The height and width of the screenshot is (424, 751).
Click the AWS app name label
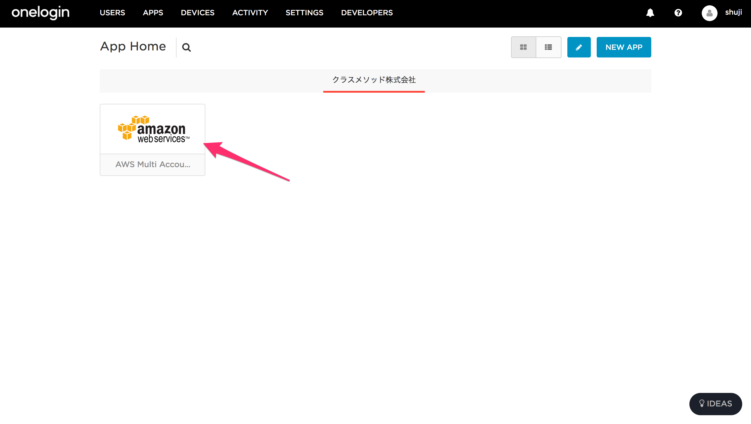pos(153,164)
